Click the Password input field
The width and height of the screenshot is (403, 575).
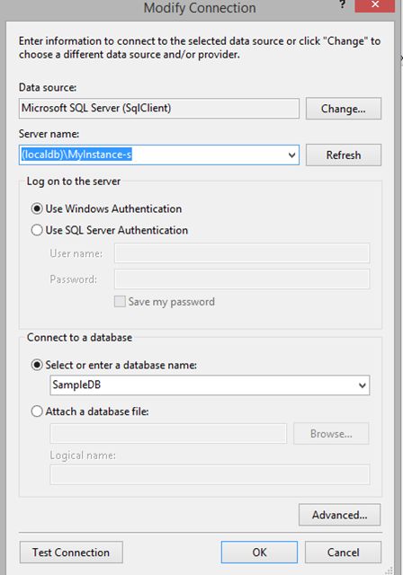pos(242,279)
